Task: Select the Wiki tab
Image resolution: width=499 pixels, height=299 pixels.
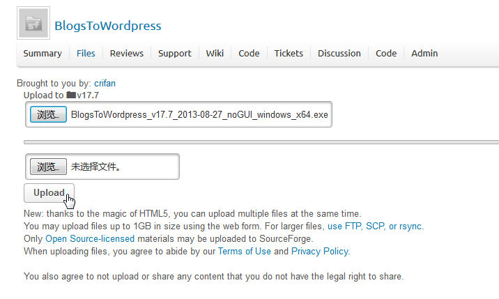Action: [215, 53]
